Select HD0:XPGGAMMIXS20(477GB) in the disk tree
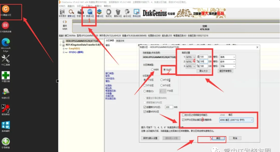Screen dimensions: 280x152 click(x=82, y=41)
